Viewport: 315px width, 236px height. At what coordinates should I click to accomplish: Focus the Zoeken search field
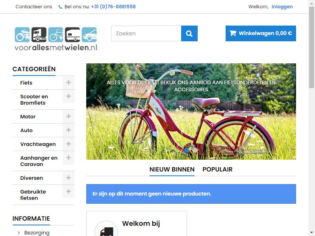(x=146, y=33)
